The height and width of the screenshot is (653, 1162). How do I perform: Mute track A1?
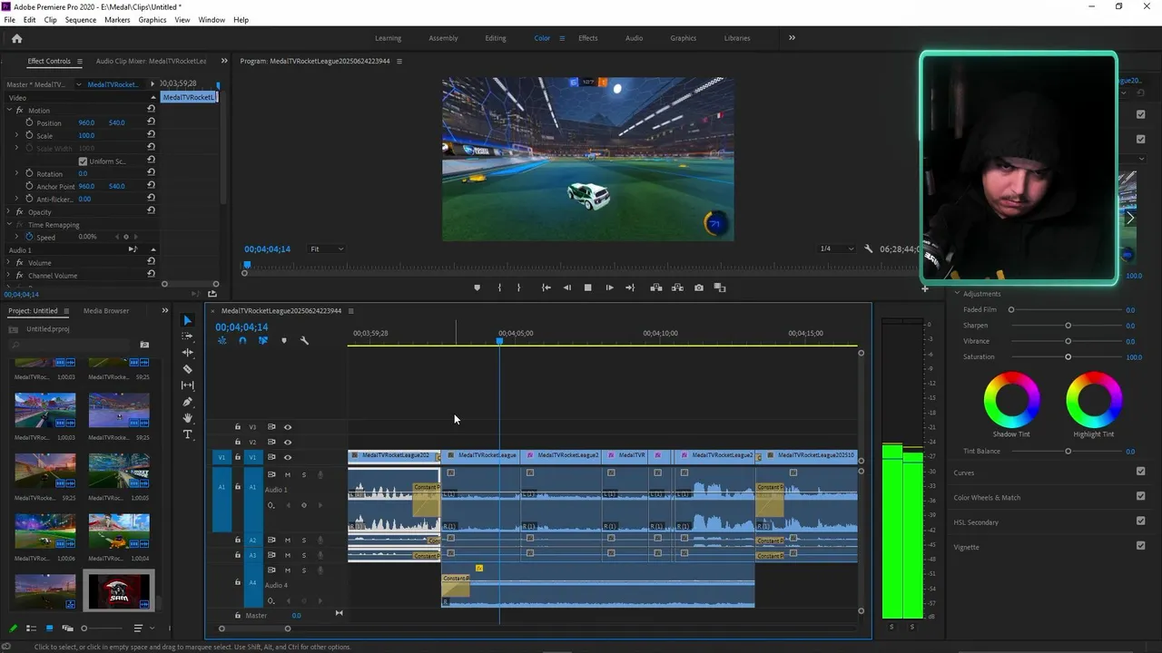(288, 474)
